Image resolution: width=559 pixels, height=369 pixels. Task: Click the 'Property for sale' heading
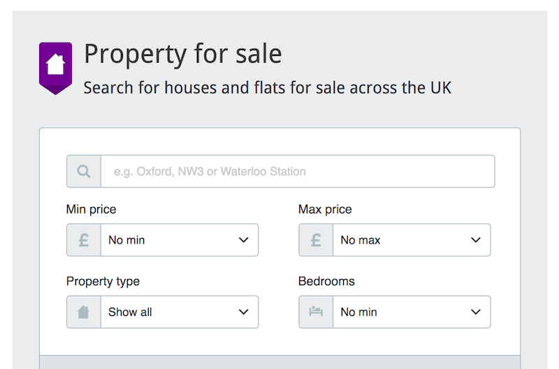(x=183, y=54)
